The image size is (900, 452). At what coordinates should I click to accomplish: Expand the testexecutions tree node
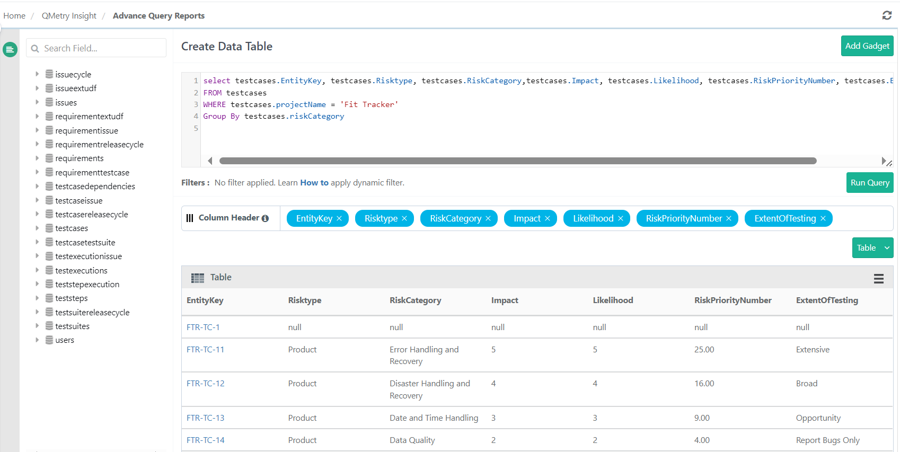tap(37, 270)
